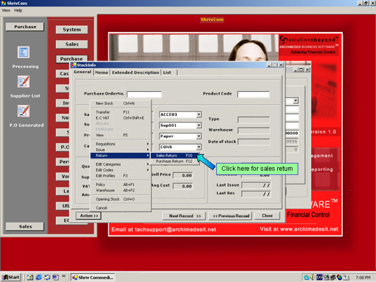Click Sales Return in the submenu

[174, 156]
